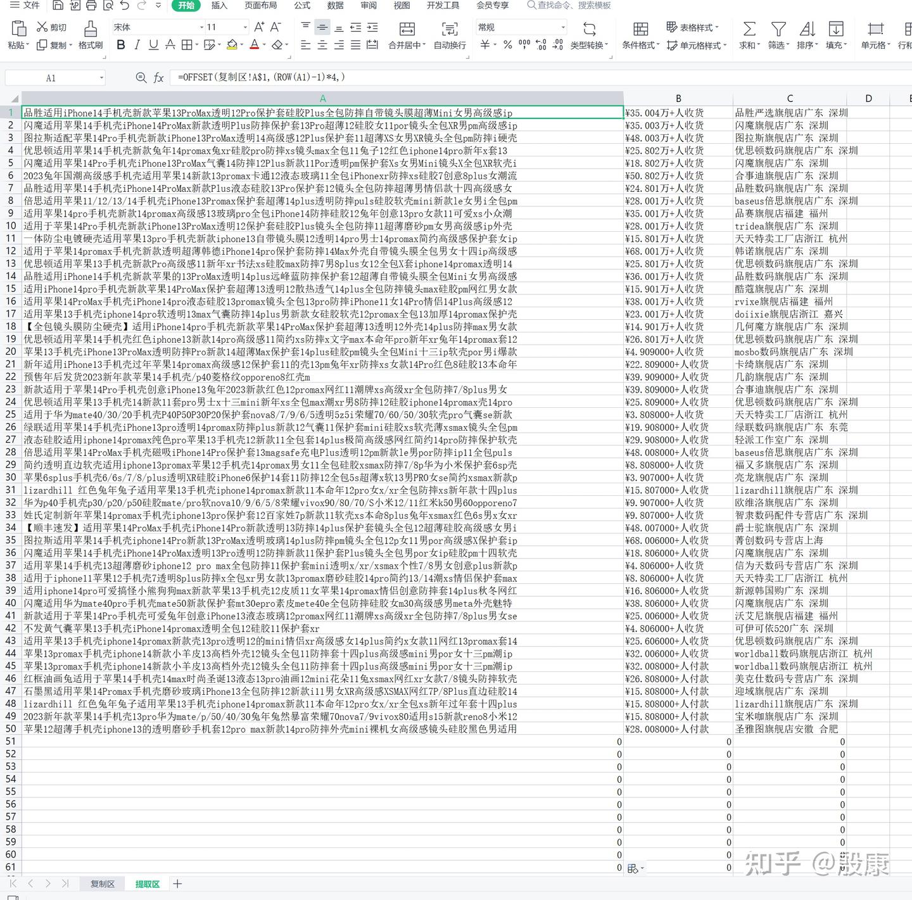This screenshot has width=912, height=900.
Task: Select the row 25 header
Action: pyautogui.click(x=10, y=415)
